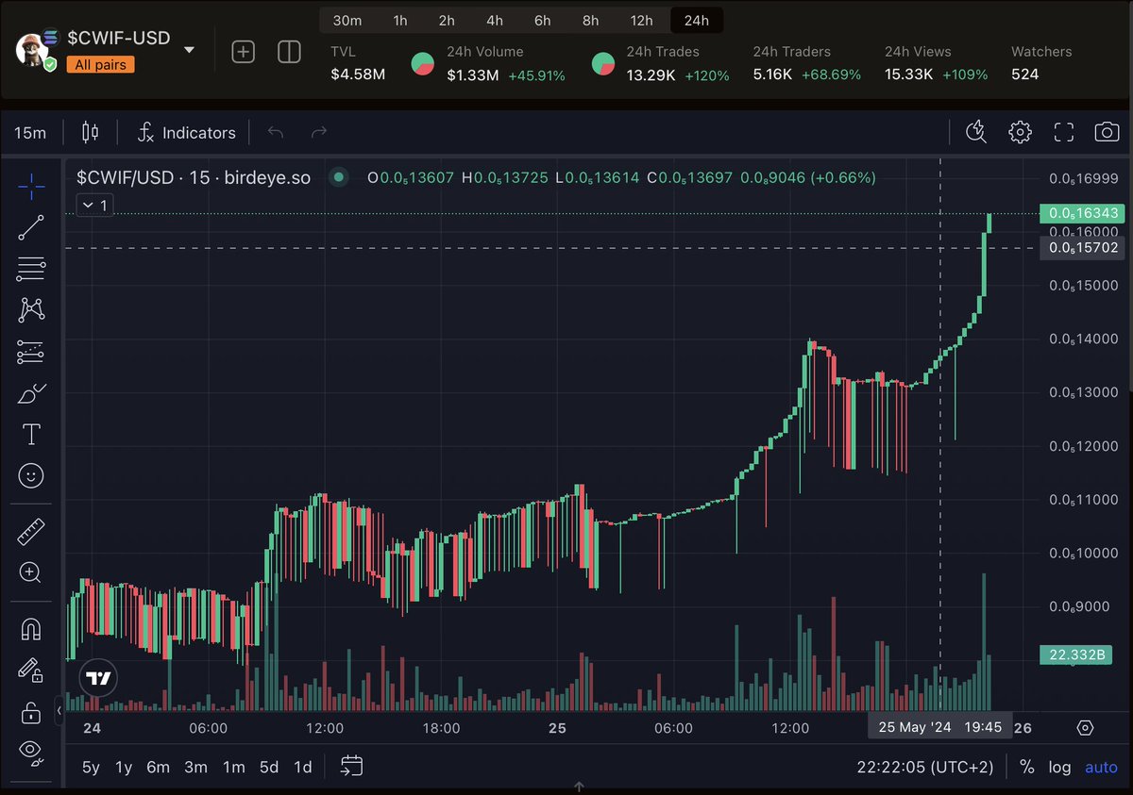The height and width of the screenshot is (795, 1133).
Task: Open chart settings gear
Action: [x=1020, y=132]
